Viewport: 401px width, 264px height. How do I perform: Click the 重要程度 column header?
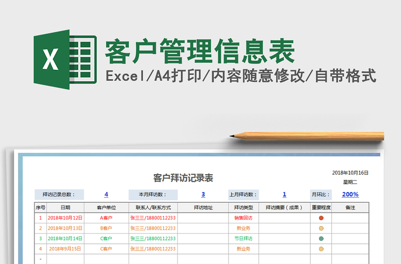[x=321, y=207]
